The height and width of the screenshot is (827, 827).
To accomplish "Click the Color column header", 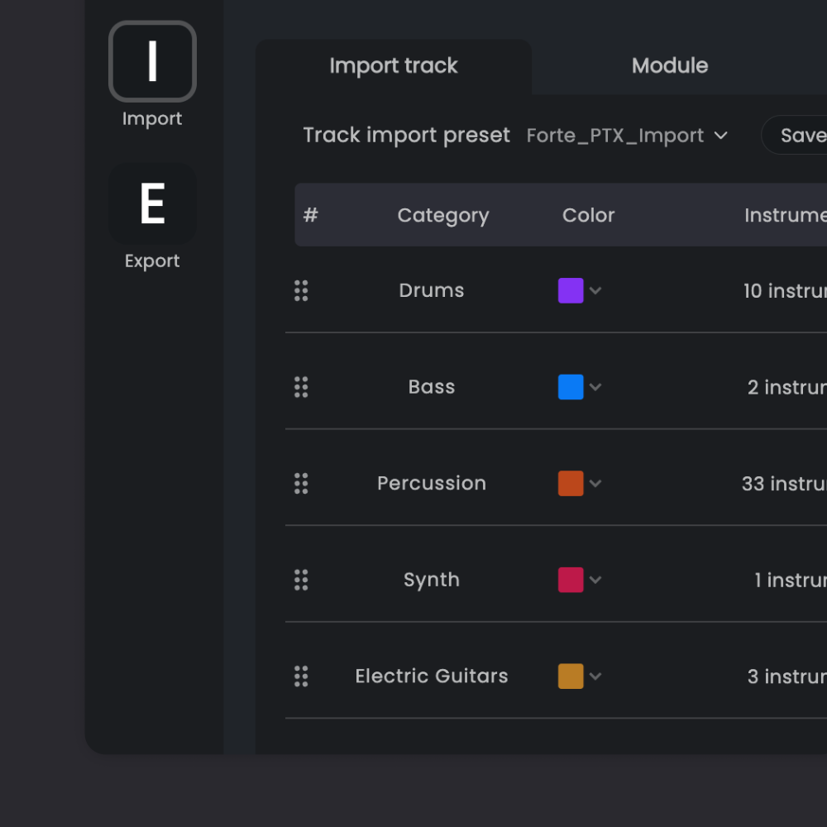I will [x=588, y=215].
